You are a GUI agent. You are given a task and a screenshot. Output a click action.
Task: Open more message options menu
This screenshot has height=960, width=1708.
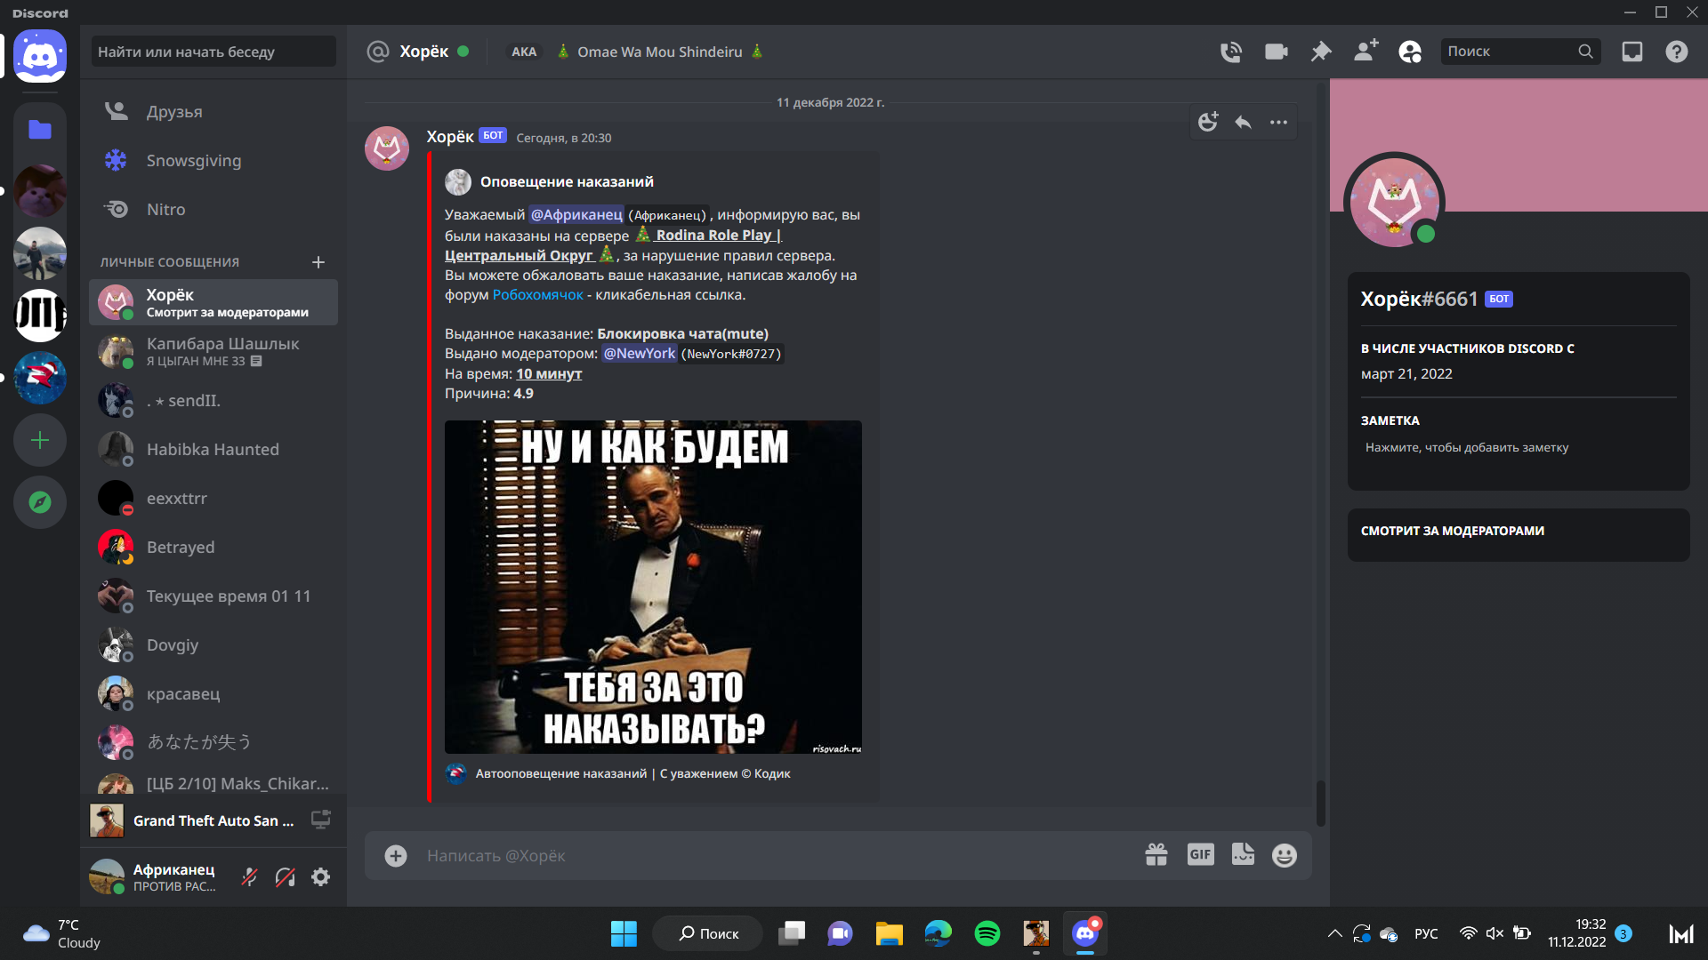pyautogui.click(x=1278, y=123)
